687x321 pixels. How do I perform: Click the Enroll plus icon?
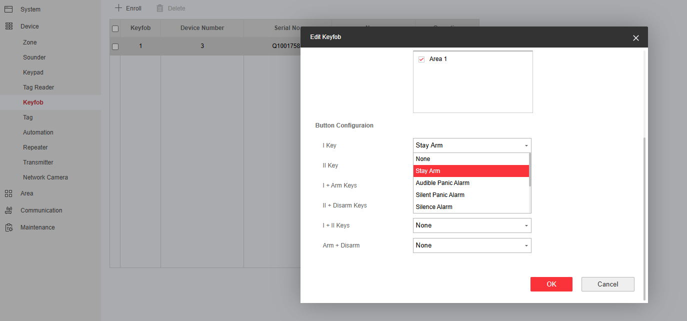click(x=118, y=8)
